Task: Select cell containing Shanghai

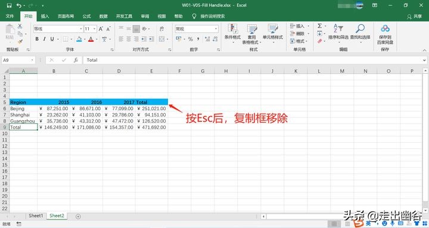Action: click(x=23, y=115)
